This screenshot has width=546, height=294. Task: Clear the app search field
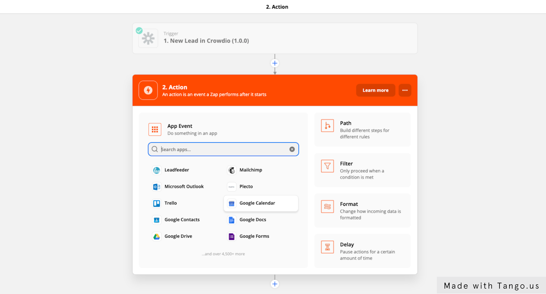click(x=292, y=149)
